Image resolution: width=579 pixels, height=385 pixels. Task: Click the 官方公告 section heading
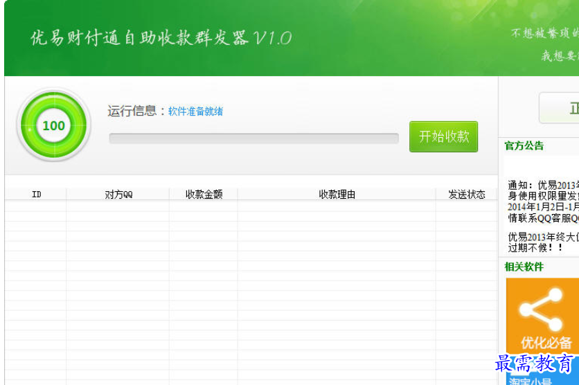click(524, 146)
